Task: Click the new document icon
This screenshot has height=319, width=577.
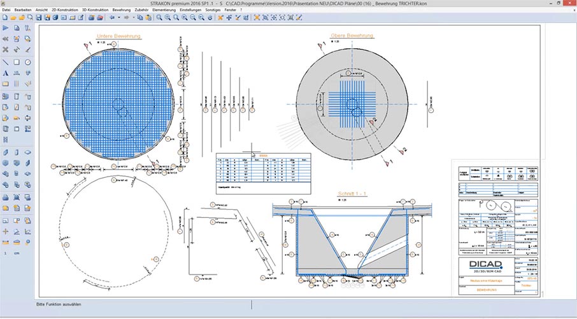Action: pyautogui.click(x=4, y=18)
